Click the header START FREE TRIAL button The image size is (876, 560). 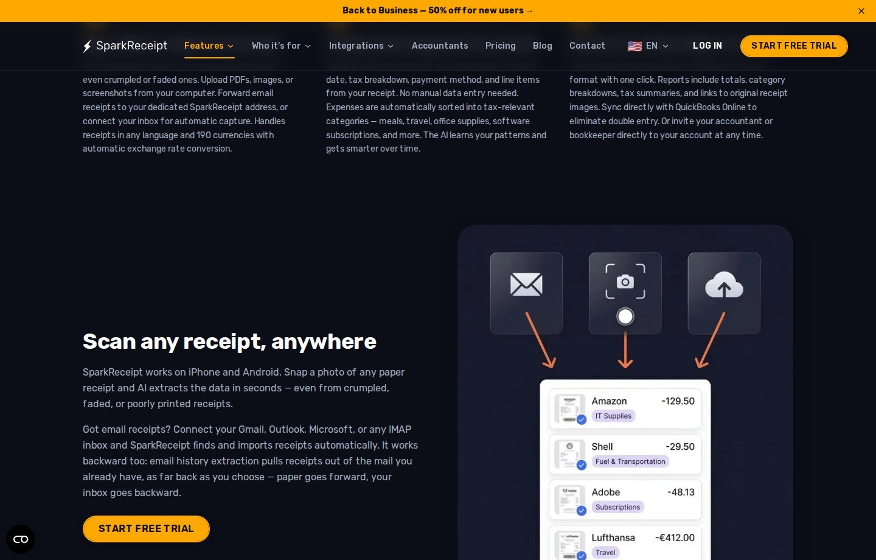[x=794, y=46]
